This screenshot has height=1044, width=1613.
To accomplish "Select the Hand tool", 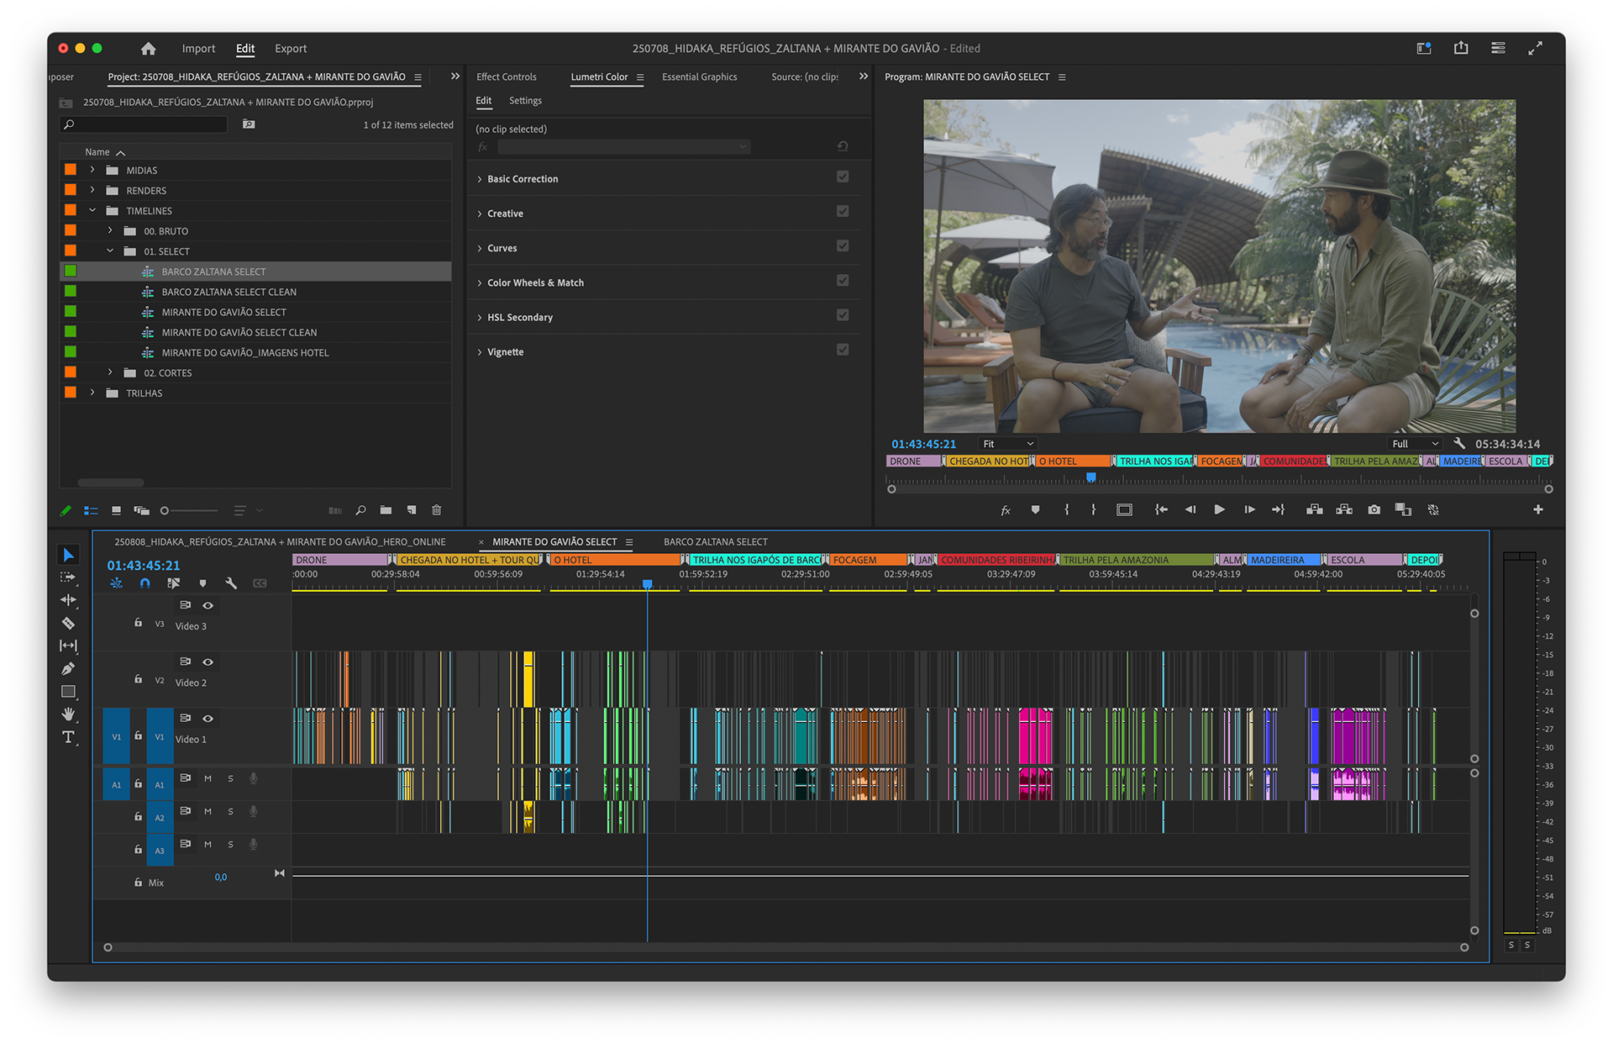I will (x=69, y=714).
